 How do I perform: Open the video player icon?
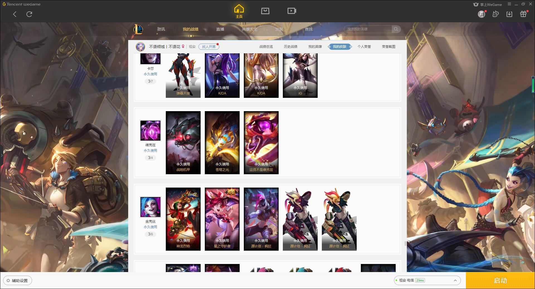tap(292, 11)
